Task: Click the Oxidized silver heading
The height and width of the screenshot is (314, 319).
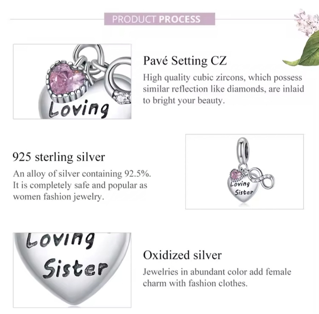Action: 182,255
